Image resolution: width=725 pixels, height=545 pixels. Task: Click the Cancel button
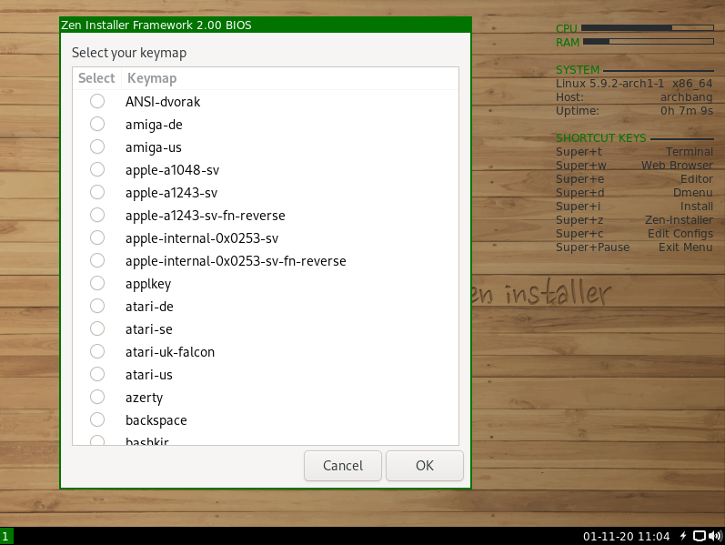(x=343, y=466)
